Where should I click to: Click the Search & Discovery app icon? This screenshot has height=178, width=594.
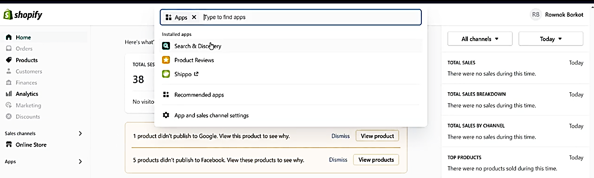coord(166,46)
